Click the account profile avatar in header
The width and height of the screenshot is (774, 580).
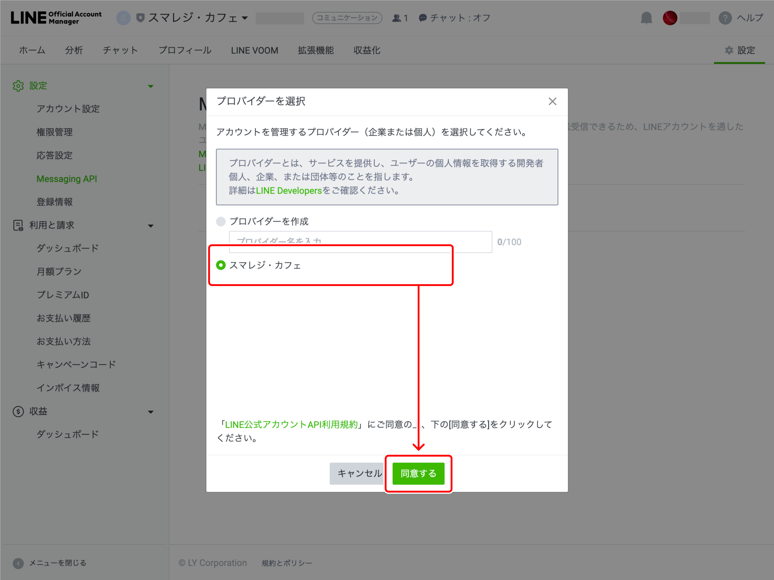(x=123, y=18)
